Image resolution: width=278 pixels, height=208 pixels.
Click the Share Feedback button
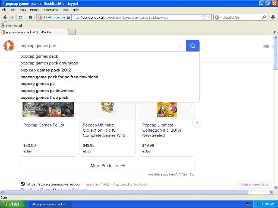[254, 184]
